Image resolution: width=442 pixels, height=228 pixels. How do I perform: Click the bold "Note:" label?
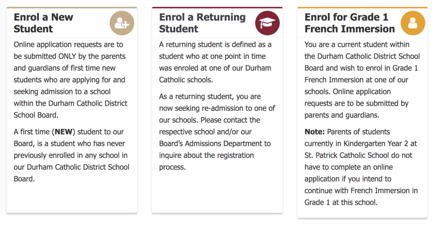point(315,132)
